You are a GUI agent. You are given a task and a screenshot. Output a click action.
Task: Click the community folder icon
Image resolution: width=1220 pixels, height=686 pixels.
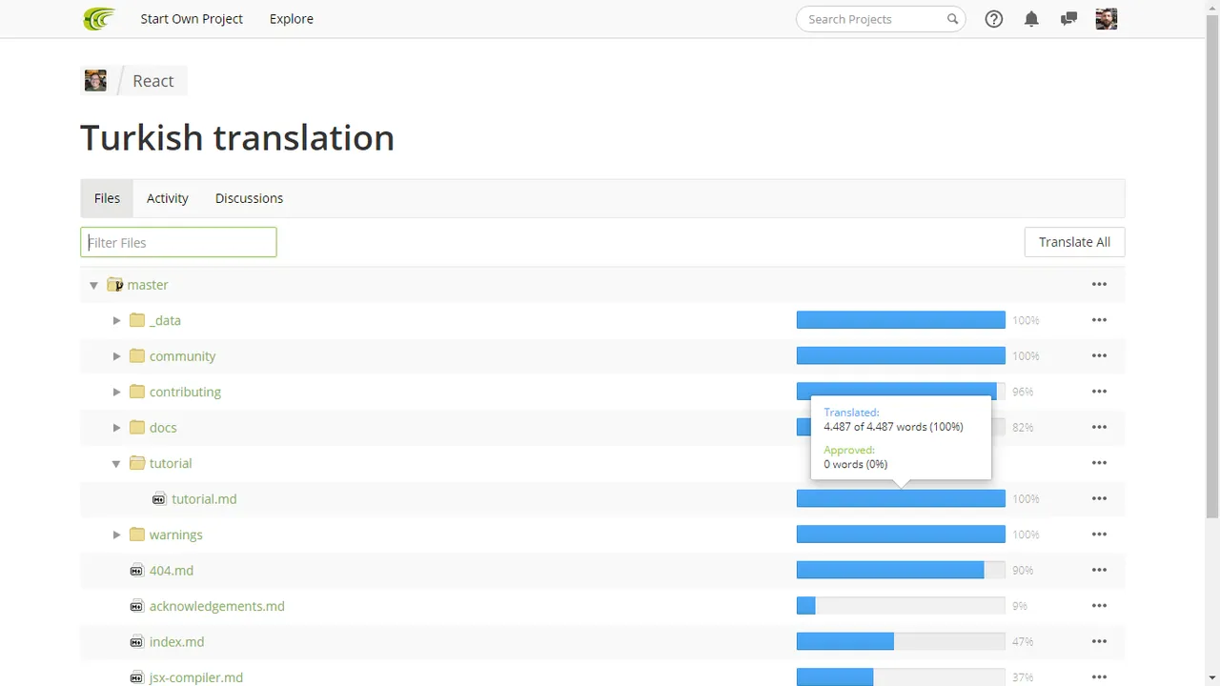click(x=137, y=356)
